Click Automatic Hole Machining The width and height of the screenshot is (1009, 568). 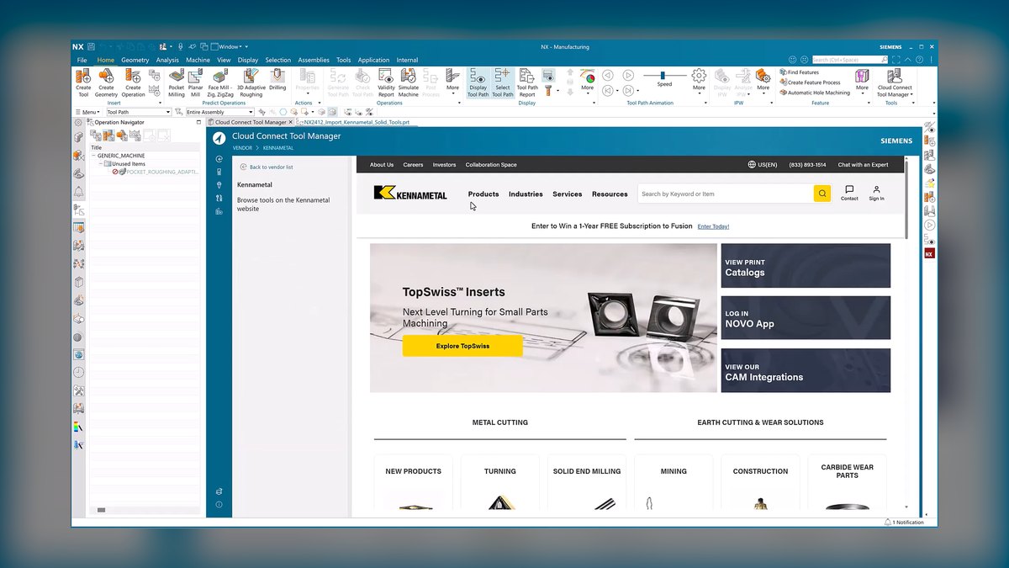(x=814, y=93)
